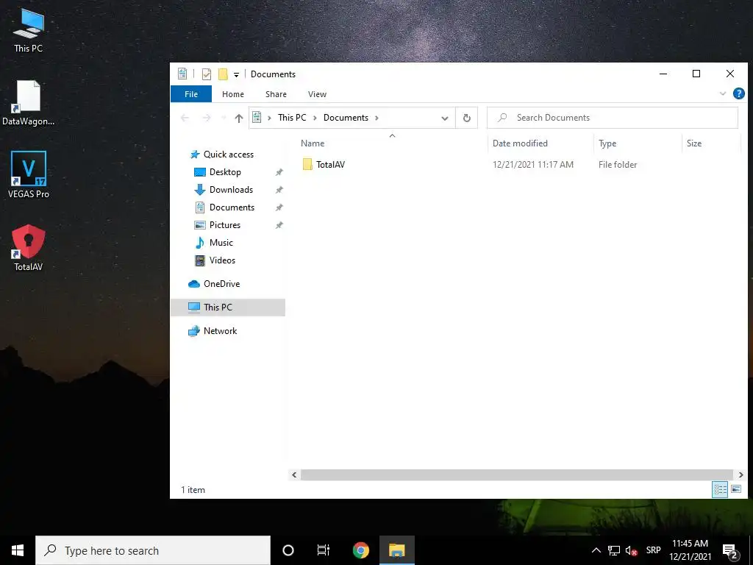
Task: Open Pictures in the navigation pane
Action: pos(218,225)
